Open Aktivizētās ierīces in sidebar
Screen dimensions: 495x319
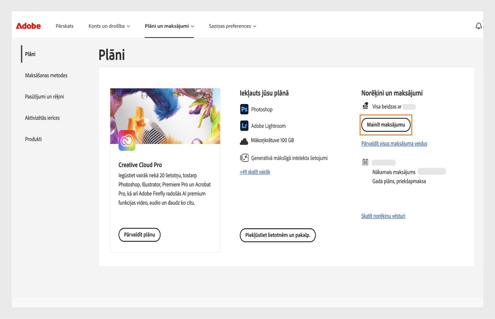[42, 118]
